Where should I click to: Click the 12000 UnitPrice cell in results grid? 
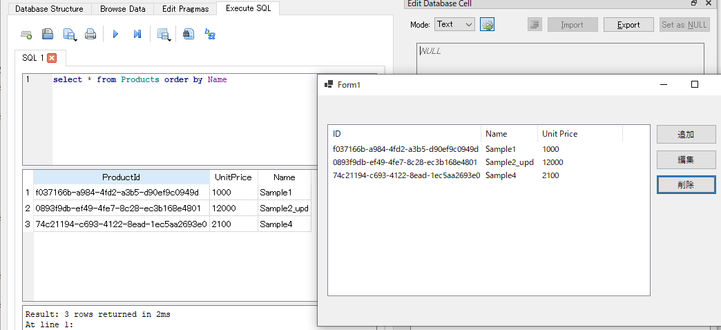click(233, 208)
